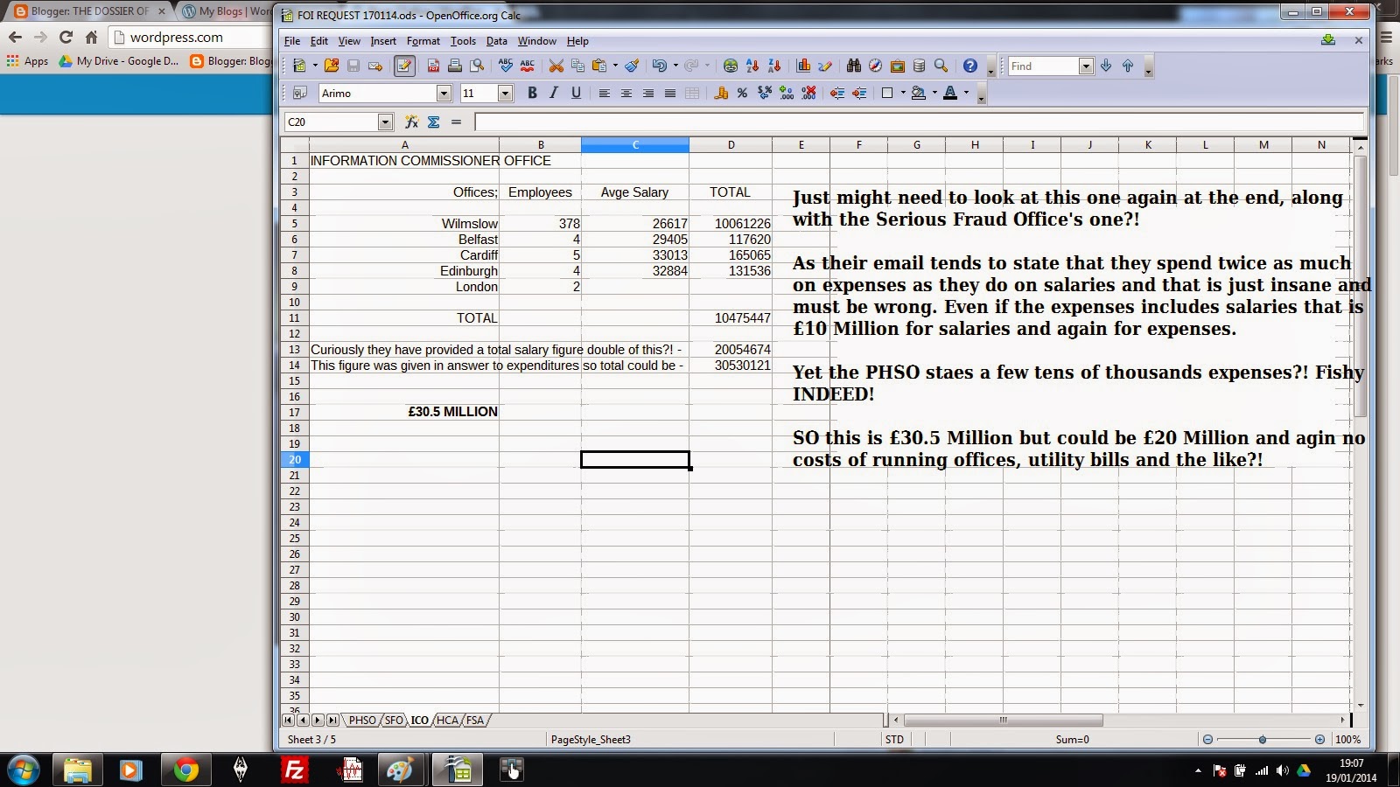Screen dimensions: 1400x787
Task: Justify cell text
Action: tap(669, 94)
